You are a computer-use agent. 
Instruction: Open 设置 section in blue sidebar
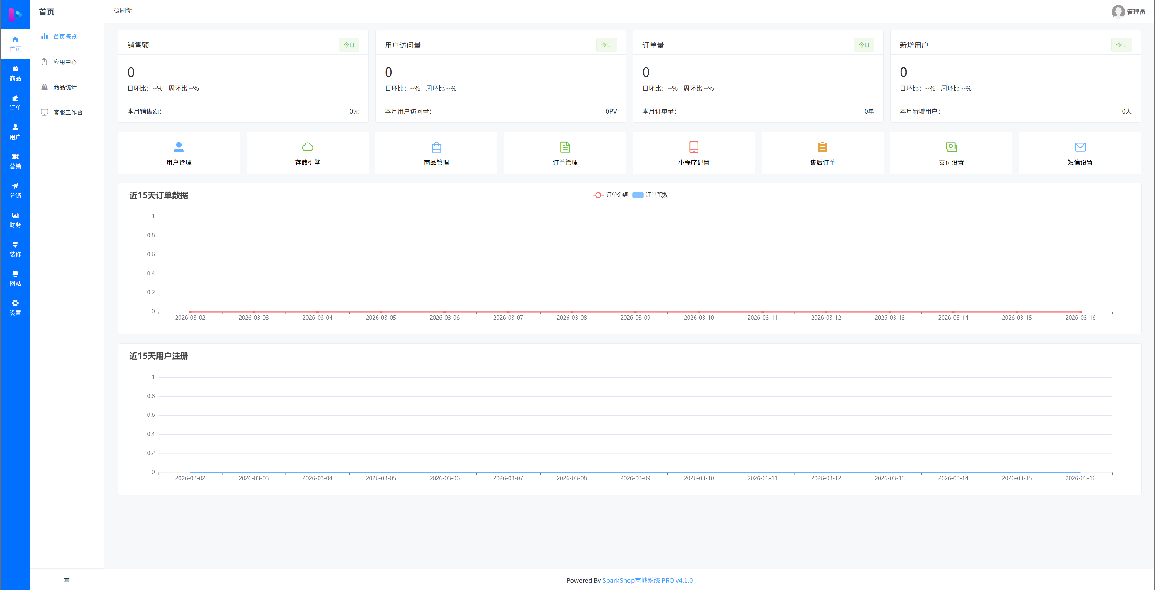click(15, 308)
